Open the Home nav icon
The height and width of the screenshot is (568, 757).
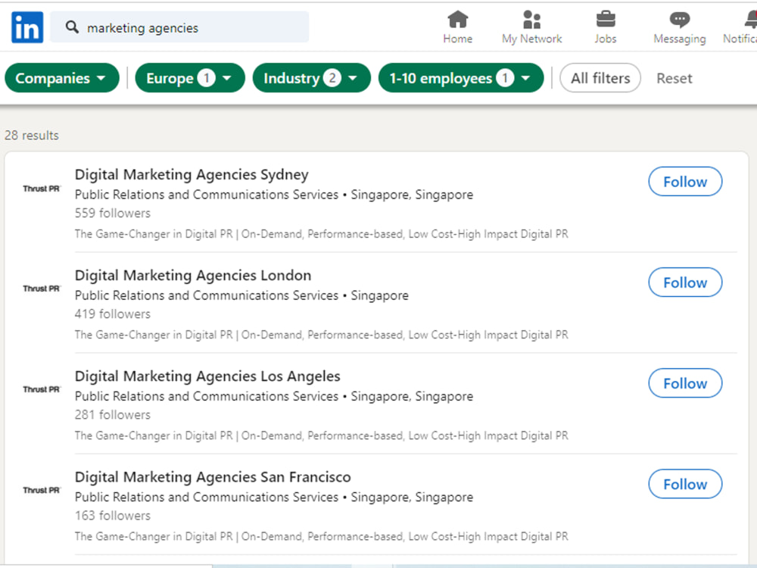click(458, 20)
